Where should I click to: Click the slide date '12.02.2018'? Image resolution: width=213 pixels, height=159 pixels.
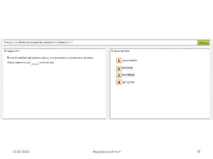21,152
